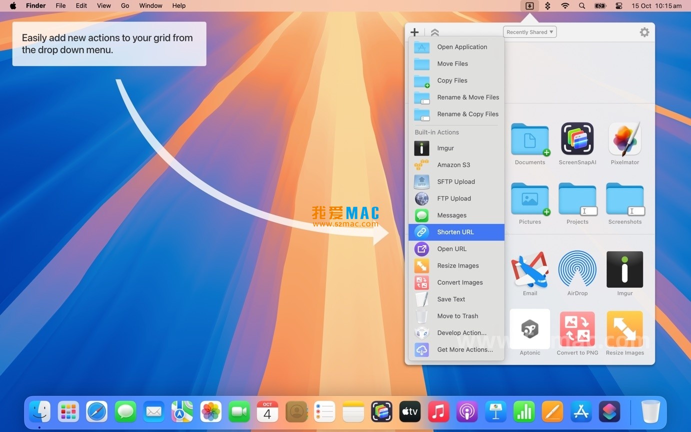
Task: Select the Shorten URL action
Action: coord(455,231)
